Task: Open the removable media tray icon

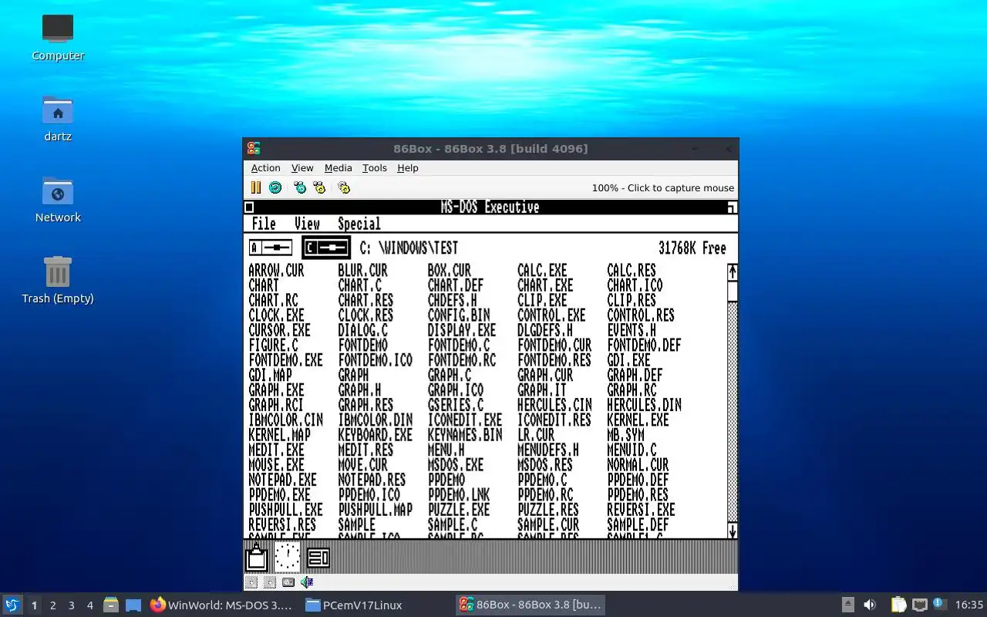Action: [847, 605]
